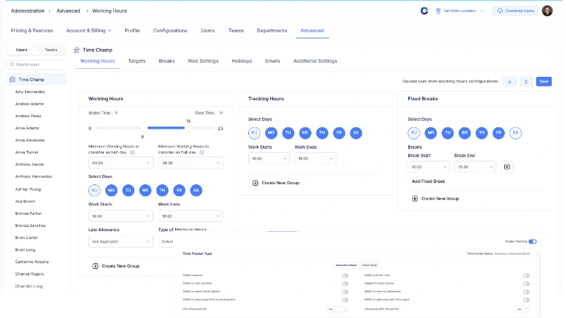This screenshot has height=318, width=566.
Task: Click the circular C logo icon in header
Action: point(424,11)
